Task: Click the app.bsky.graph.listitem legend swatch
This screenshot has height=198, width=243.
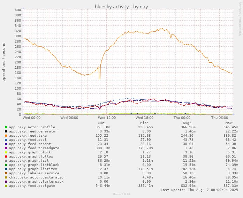Action: (x=6, y=169)
